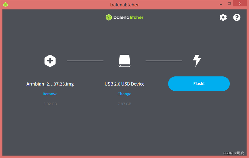The width and height of the screenshot is (249, 158).
Task: Start flashing with the Flash! button
Action: 199,84
